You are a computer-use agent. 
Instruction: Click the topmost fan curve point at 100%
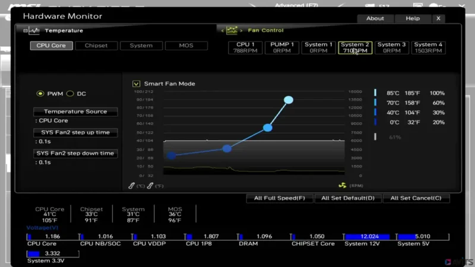(x=289, y=100)
